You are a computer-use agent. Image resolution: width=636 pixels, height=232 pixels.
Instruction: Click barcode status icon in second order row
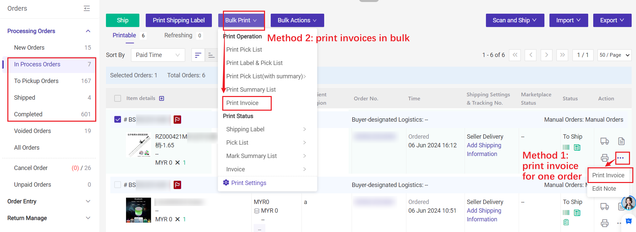tap(566, 213)
